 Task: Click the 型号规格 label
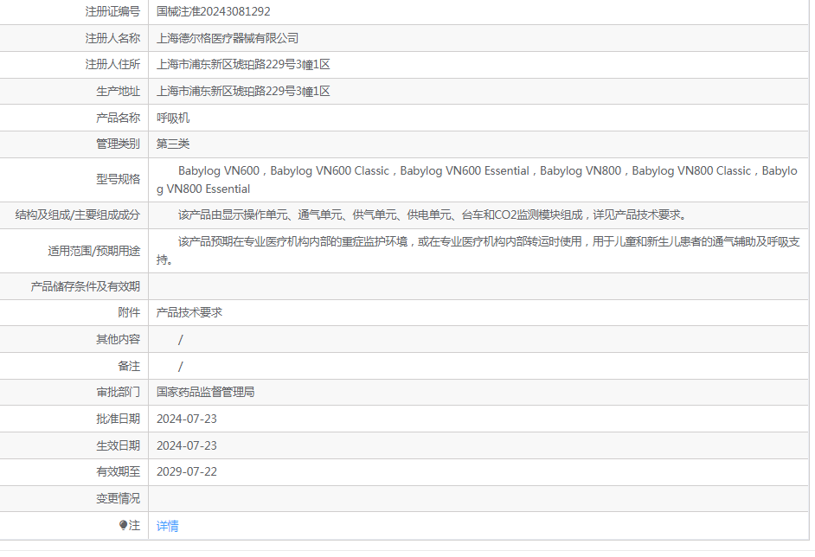coord(118,179)
